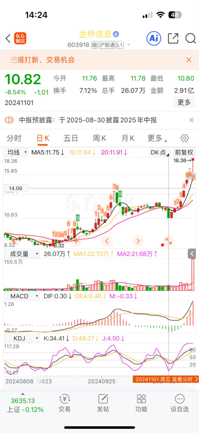Tap the 设自选 ellipsis icon

pos(180,399)
